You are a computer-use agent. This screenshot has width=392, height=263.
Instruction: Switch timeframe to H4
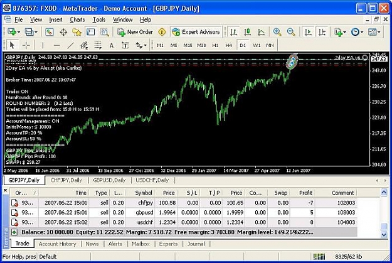[x=228, y=45]
